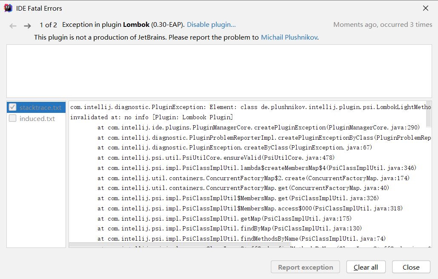Click the IntelliJ IDEA logo in title bar
The height and width of the screenshot is (279, 438).
[x=8, y=8]
